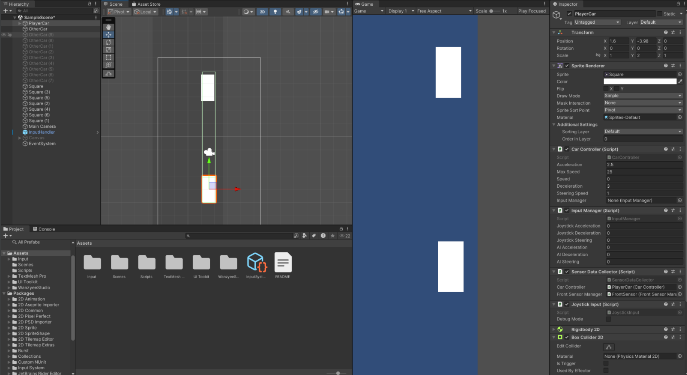687x375 pixels.
Task: Check the Is Trigger checkbox
Action: (x=606, y=364)
